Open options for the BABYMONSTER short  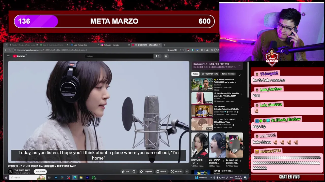206,161
